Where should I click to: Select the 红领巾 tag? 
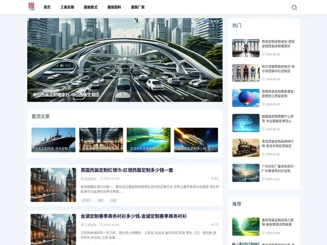86,200
